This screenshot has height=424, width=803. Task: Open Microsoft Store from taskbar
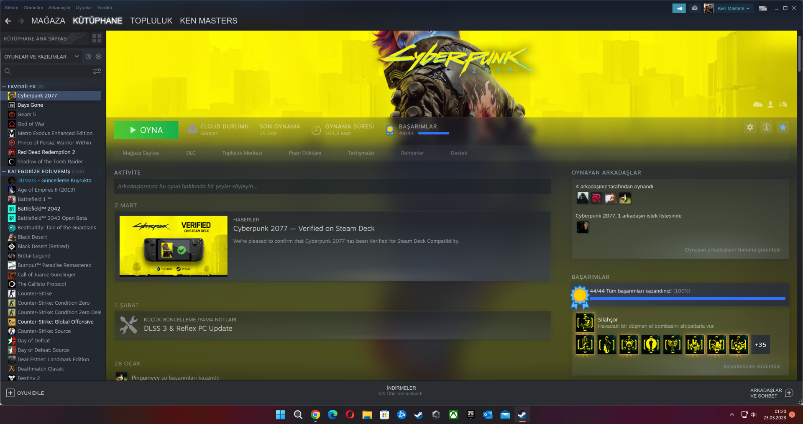(x=384, y=415)
